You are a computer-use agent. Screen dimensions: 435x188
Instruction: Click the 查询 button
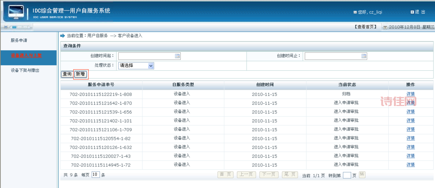click(67, 74)
